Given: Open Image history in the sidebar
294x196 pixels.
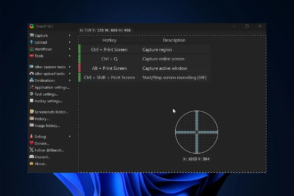Looking at the screenshot, I should (47, 126).
